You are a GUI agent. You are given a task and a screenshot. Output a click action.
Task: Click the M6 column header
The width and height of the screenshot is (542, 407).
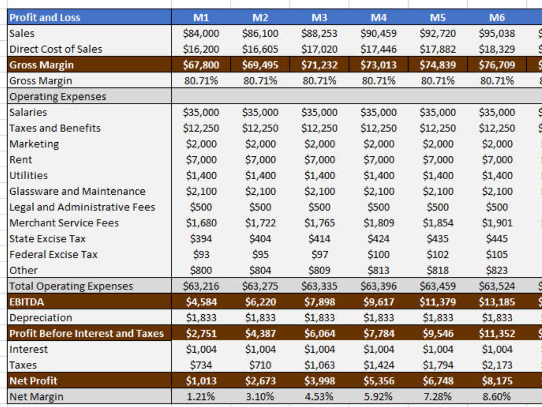pyautogui.click(x=496, y=17)
